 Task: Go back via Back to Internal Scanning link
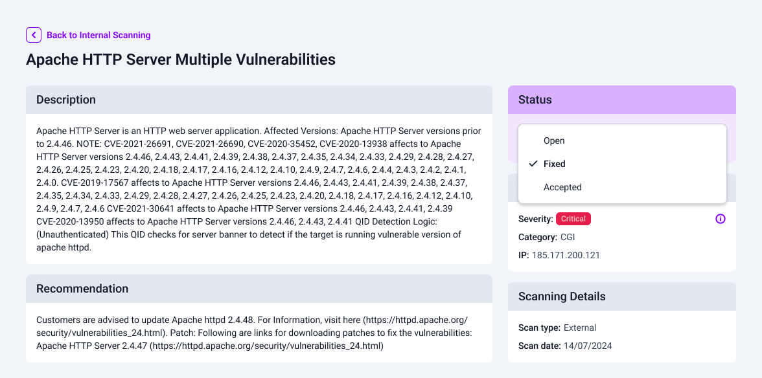pyautogui.click(x=98, y=35)
